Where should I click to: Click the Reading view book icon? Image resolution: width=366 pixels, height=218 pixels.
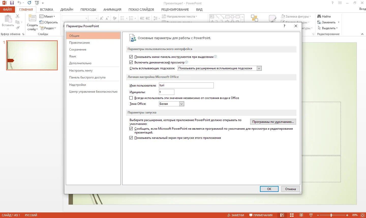(301, 215)
